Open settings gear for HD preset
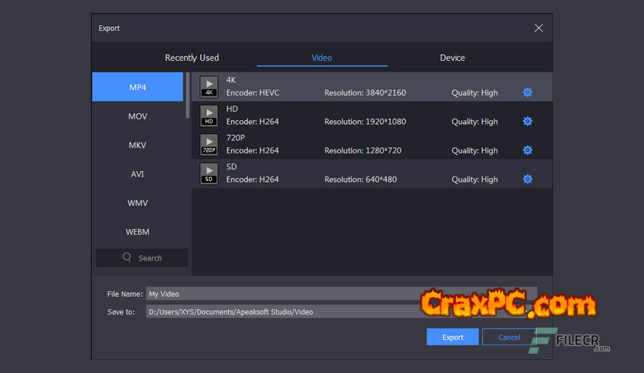Screen dimensions: 644x373 pos(528,121)
